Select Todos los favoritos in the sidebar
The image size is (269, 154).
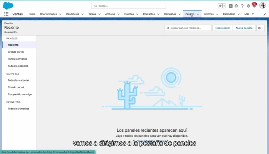pos(19,109)
